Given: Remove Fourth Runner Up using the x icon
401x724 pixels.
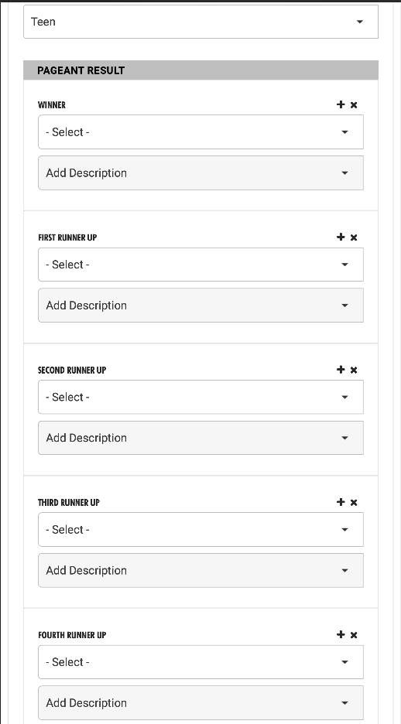Looking at the screenshot, I should [x=354, y=635].
